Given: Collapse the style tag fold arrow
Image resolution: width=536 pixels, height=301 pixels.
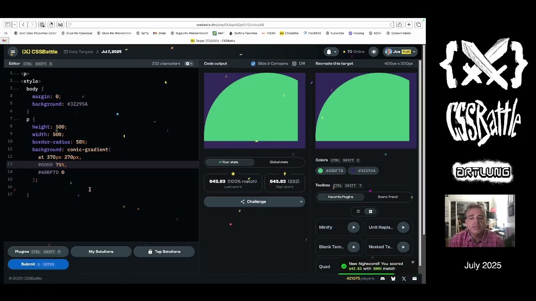Looking at the screenshot, I should (17, 82).
